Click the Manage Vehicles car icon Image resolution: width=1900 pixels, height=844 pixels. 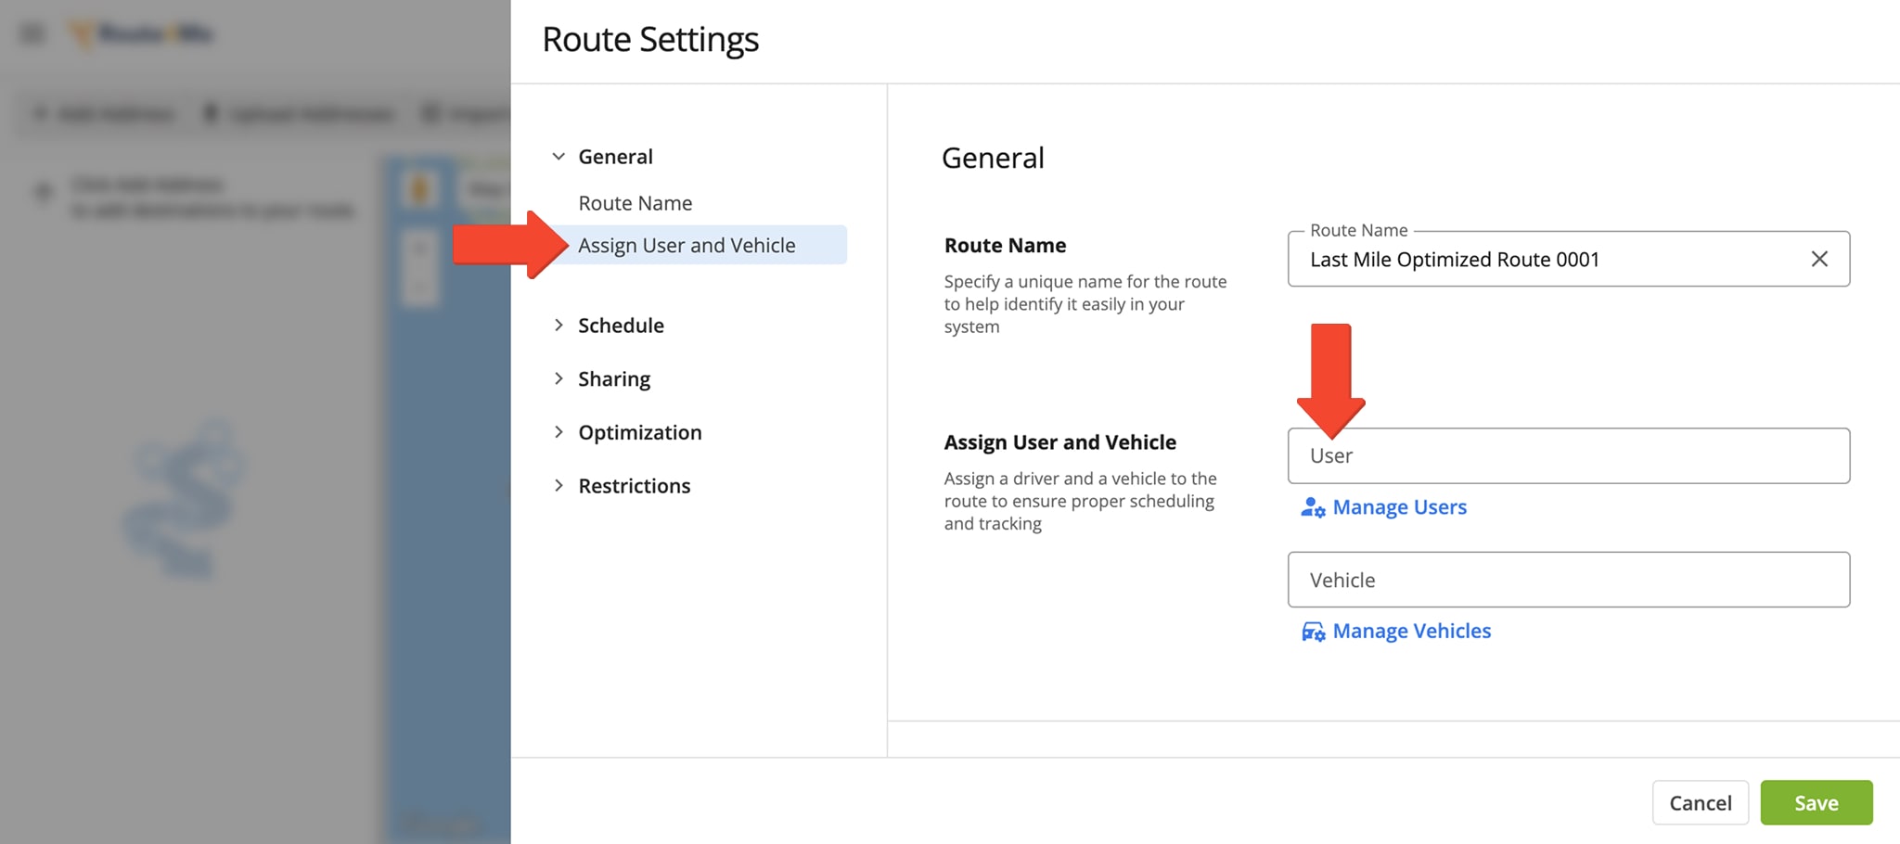[1313, 632]
